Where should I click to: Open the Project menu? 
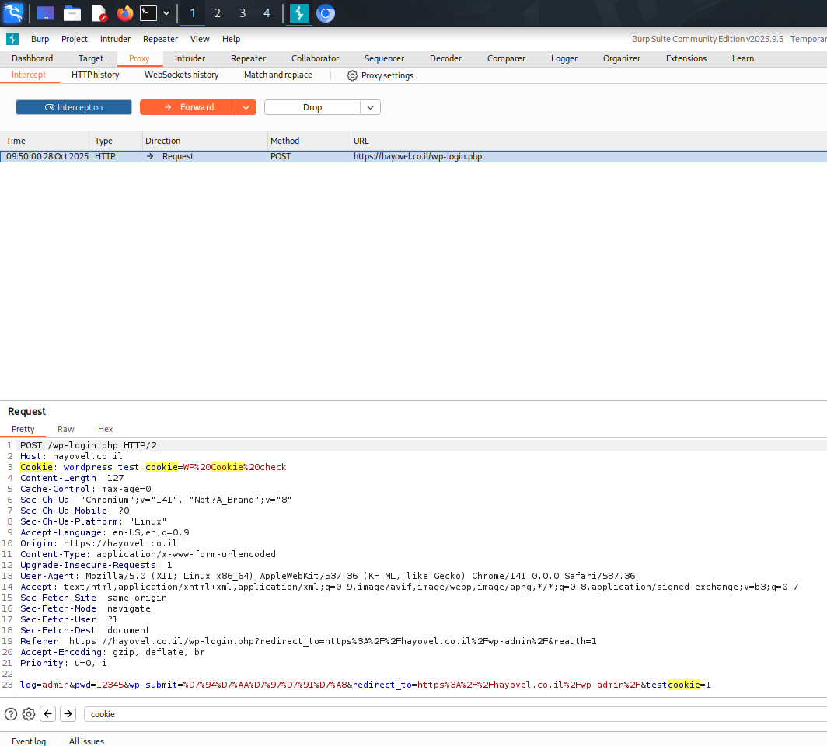point(75,39)
